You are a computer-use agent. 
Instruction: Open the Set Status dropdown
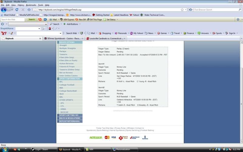point(117,19)
